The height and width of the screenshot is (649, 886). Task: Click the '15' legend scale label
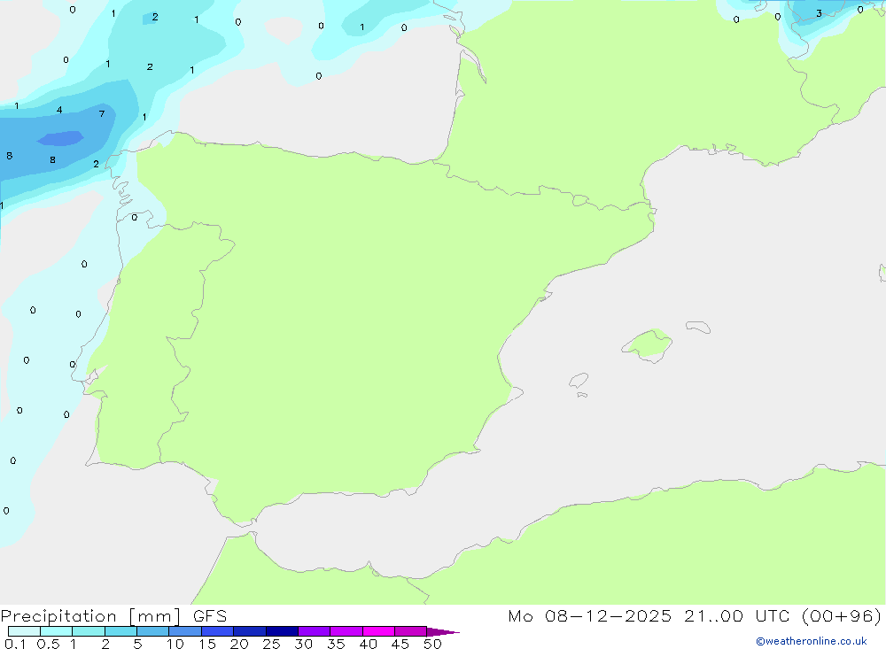(206, 644)
